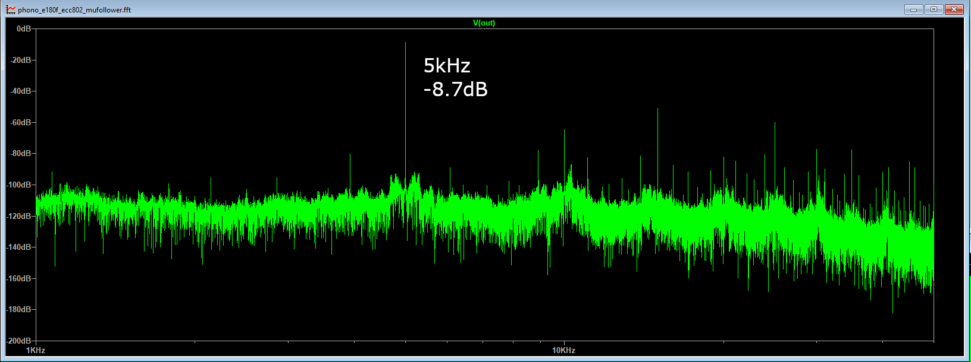Click the -180dB axis label
Screen dimensions: 971x362
(x=19, y=309)
